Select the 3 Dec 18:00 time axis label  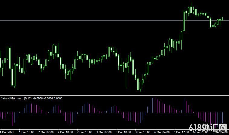tap(143, 132)
